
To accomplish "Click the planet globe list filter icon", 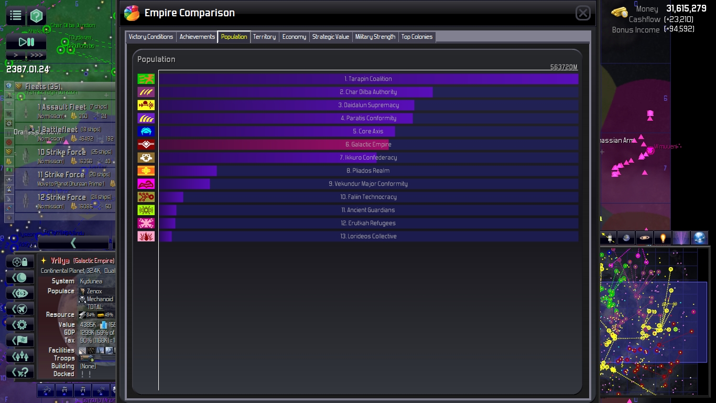I will (x=9, y=86).
